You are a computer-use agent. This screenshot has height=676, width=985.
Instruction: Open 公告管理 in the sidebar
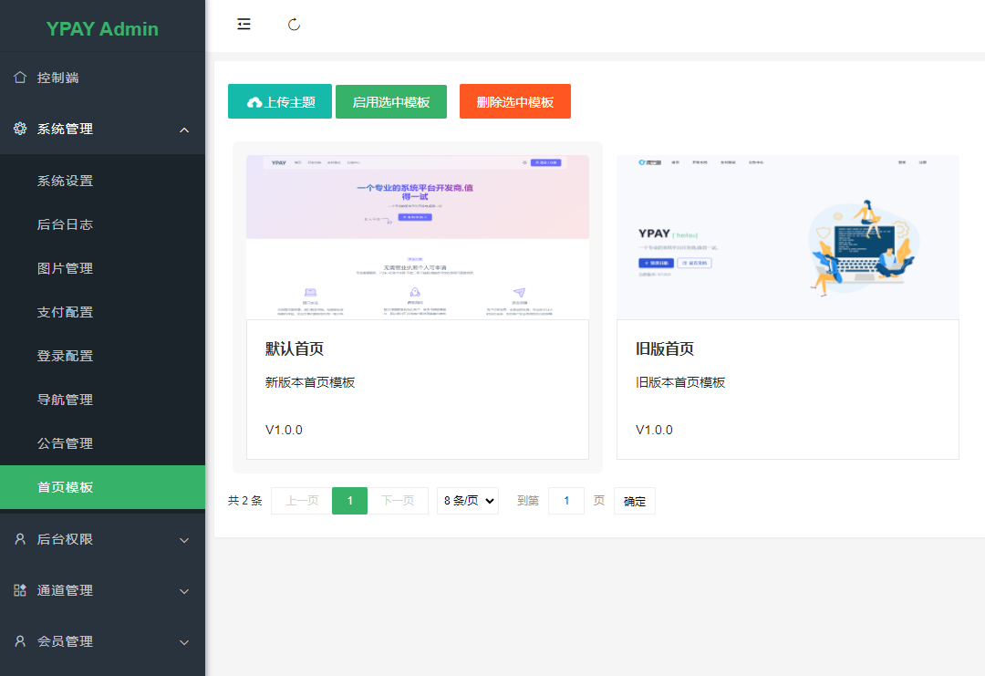65,443
